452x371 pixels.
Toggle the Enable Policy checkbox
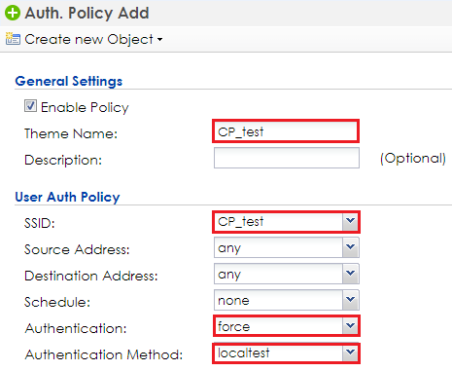pyautogui.click(x=30, y=106)
